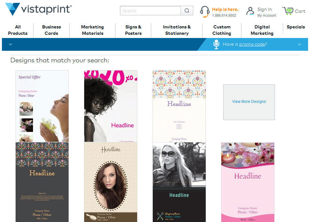Open the Marketing Materials menu

(92, 30)
